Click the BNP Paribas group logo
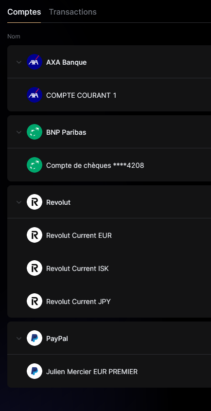The height and width of the screenshot is (411, 211). tap(35, 132)
